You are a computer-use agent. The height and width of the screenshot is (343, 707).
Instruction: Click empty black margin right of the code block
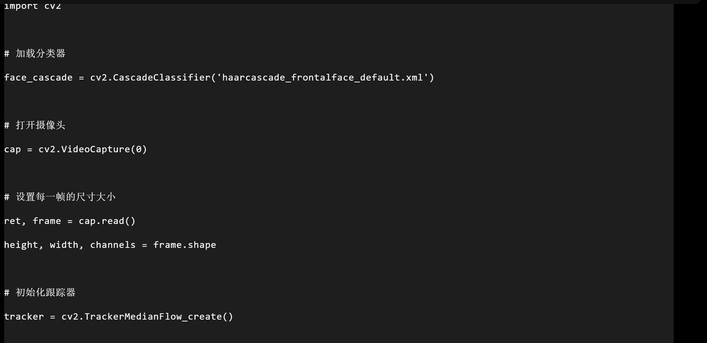click(690, 177)
